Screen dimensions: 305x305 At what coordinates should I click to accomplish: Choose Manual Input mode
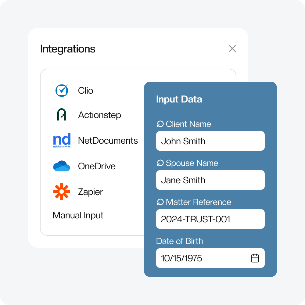click(x=78, y=215)
